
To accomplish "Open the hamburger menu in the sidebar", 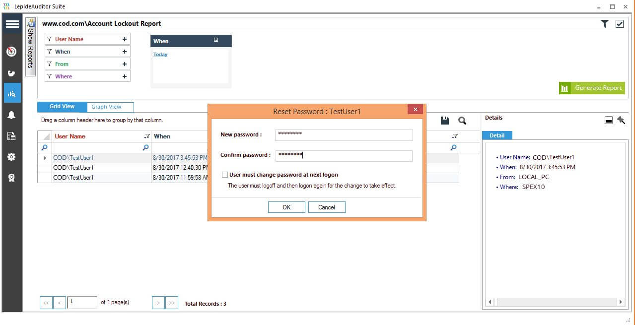I will pyautogui.click(x=12, y=24).
